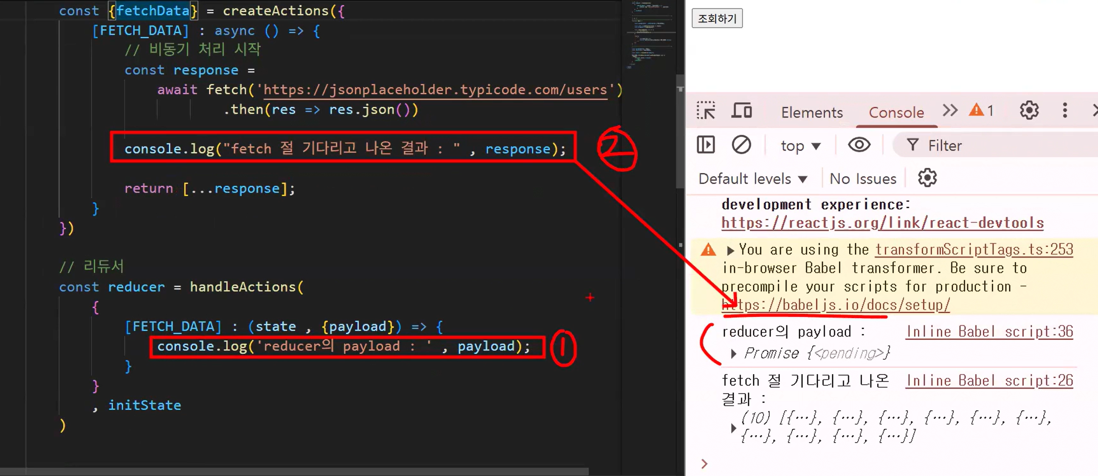The image size is (1098, 476).
Task: Expand the logged array of 10 objects
Action: coord(733,428)
